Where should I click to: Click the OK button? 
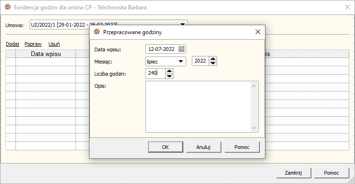tap(166, 147)
